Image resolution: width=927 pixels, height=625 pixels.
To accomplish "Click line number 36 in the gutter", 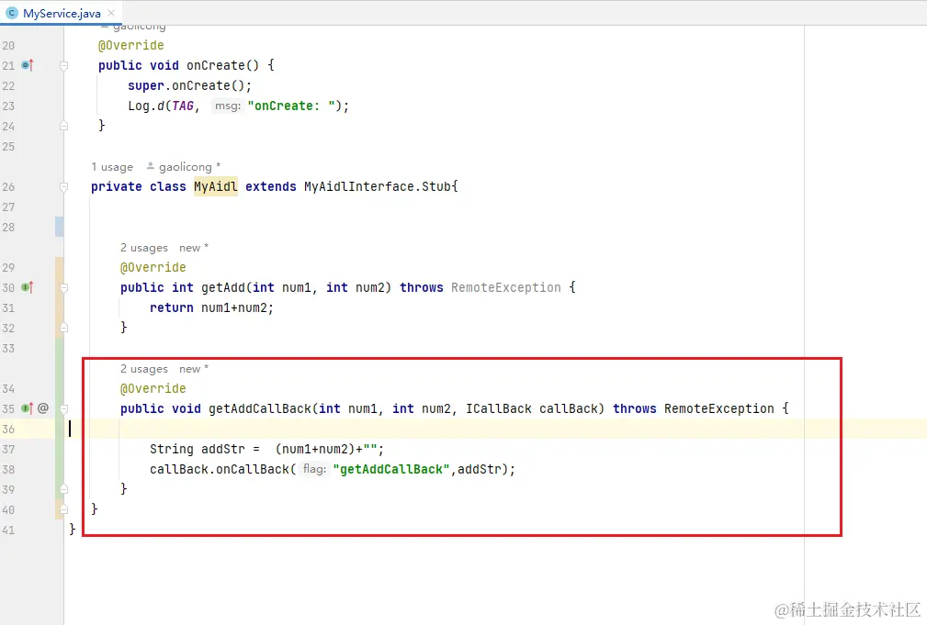I will 8,429.
